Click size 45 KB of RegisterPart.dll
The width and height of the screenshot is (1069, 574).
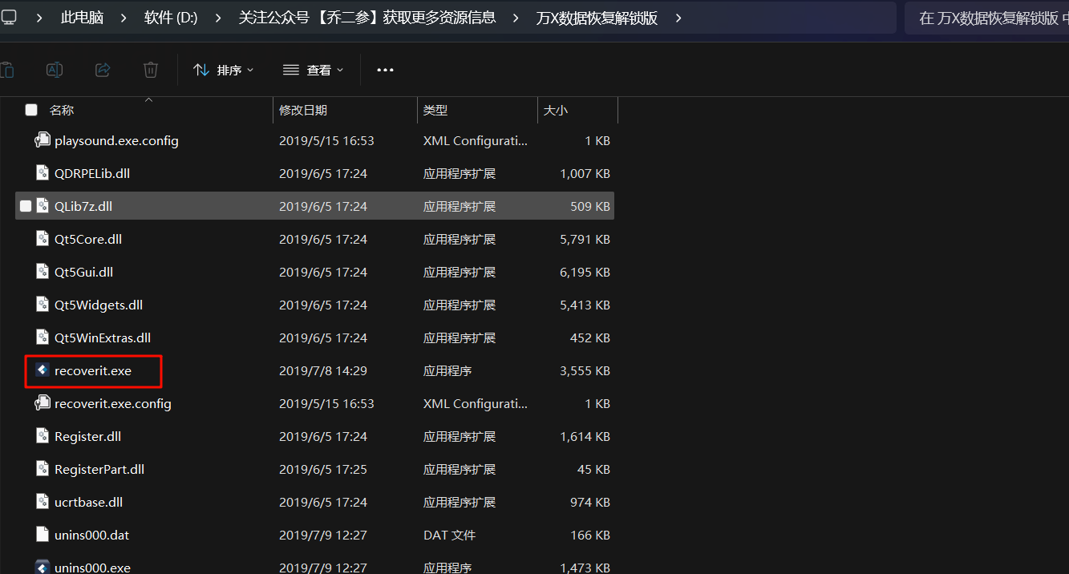594,469
